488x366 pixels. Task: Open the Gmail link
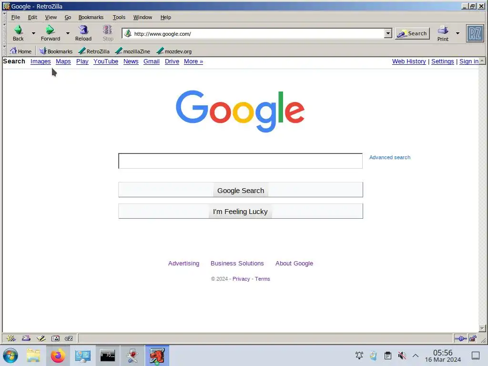coord(152,61)
